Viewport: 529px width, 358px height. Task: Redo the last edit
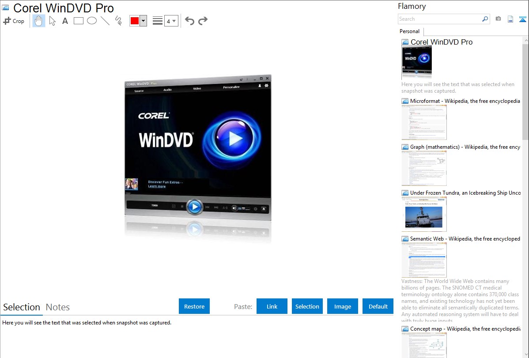(203, 21)
